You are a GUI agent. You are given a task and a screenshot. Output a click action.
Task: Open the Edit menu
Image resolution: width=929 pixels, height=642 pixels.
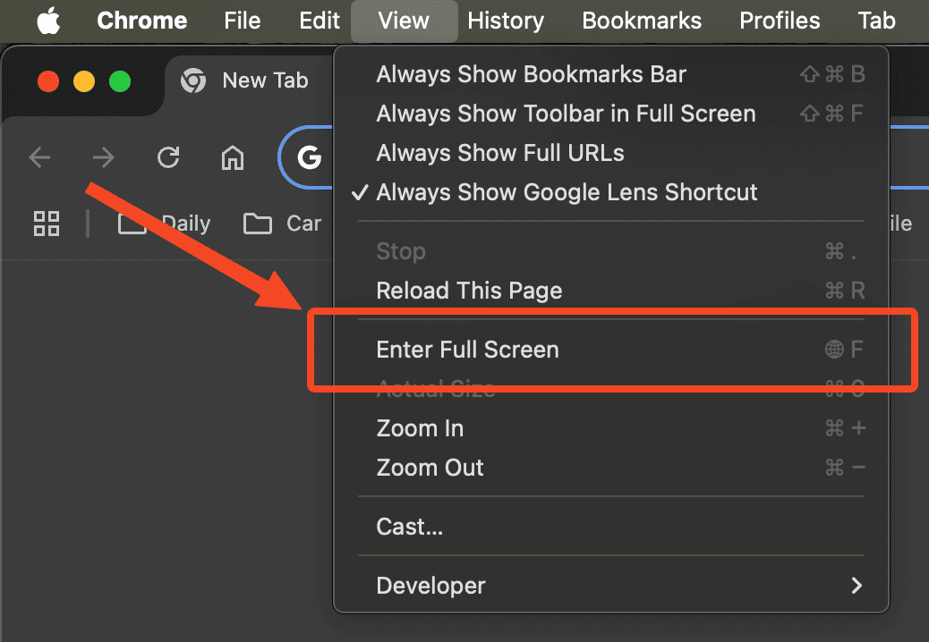point(320,21)
